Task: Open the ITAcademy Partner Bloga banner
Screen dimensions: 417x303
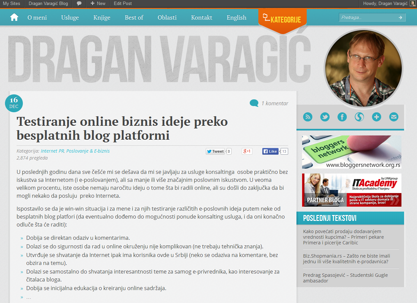Action: pyautogui.click(x=352, y=190)
